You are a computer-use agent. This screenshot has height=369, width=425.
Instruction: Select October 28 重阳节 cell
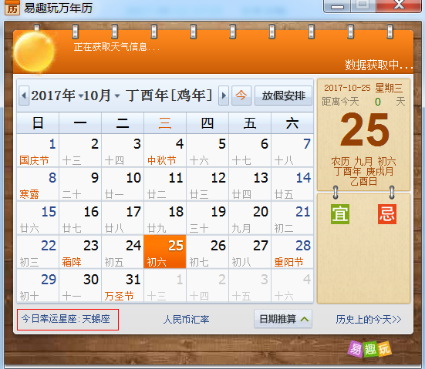[x=292, y=252]
